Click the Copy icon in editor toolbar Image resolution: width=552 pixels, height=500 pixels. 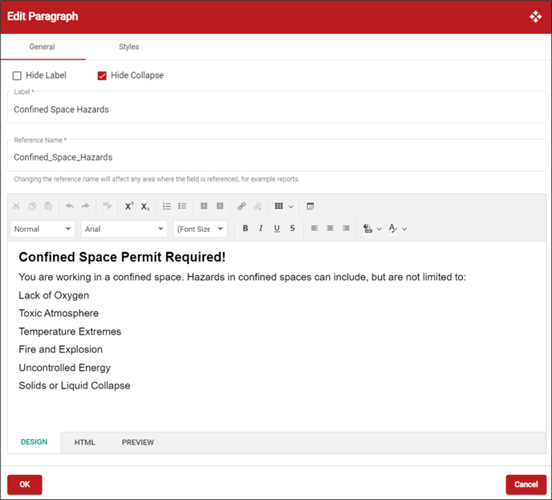point(32,206)
